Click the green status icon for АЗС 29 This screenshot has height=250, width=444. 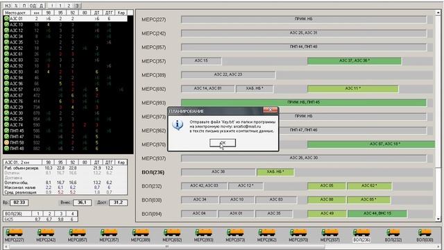pyautogui.click(x=6, y=107)
